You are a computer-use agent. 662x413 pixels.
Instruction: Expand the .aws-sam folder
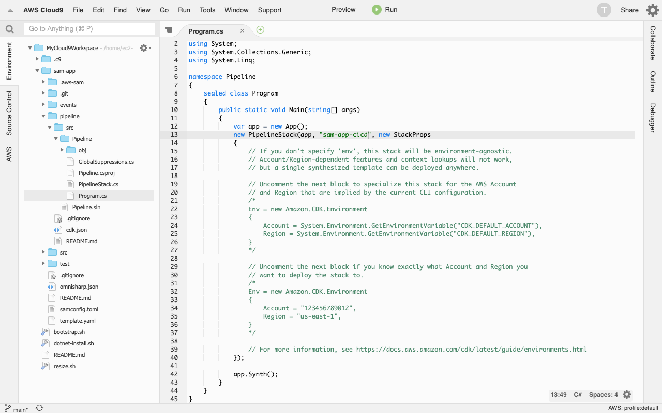43,82
